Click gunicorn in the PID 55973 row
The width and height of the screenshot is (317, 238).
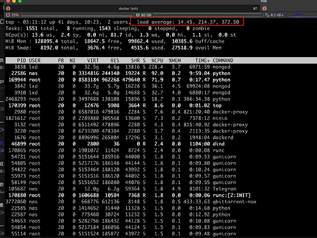click(x=224, y=176)
